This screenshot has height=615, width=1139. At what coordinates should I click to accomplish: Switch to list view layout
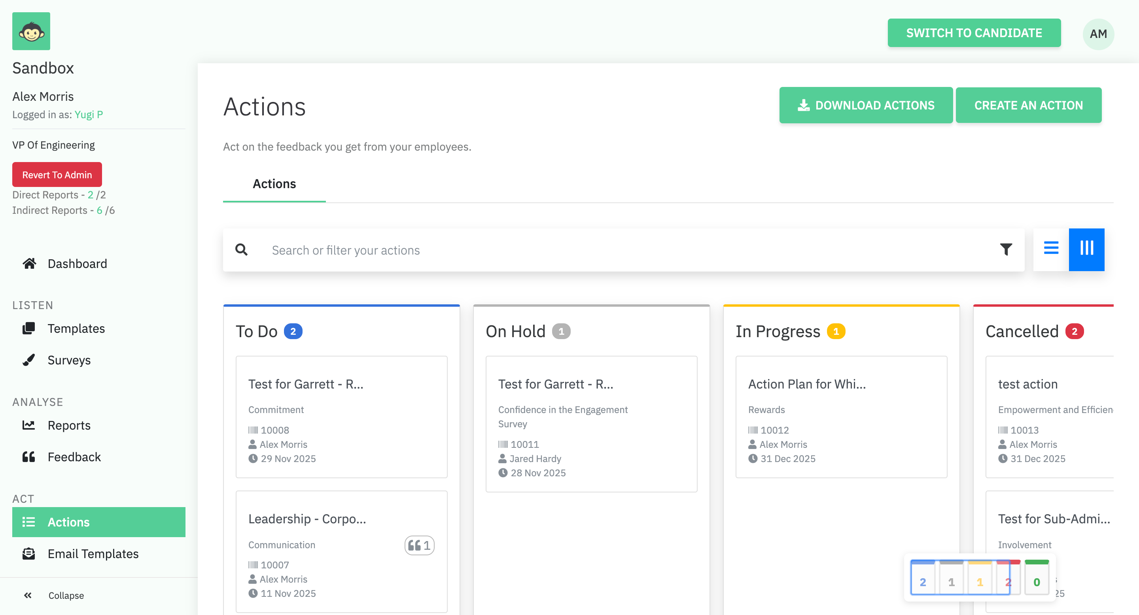point(1051,248)
